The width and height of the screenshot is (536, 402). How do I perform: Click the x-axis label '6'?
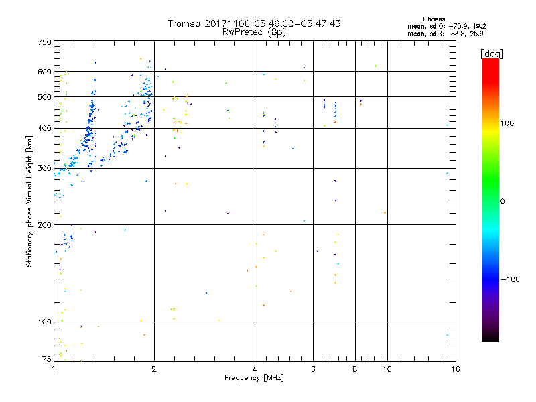coord(313,369)
